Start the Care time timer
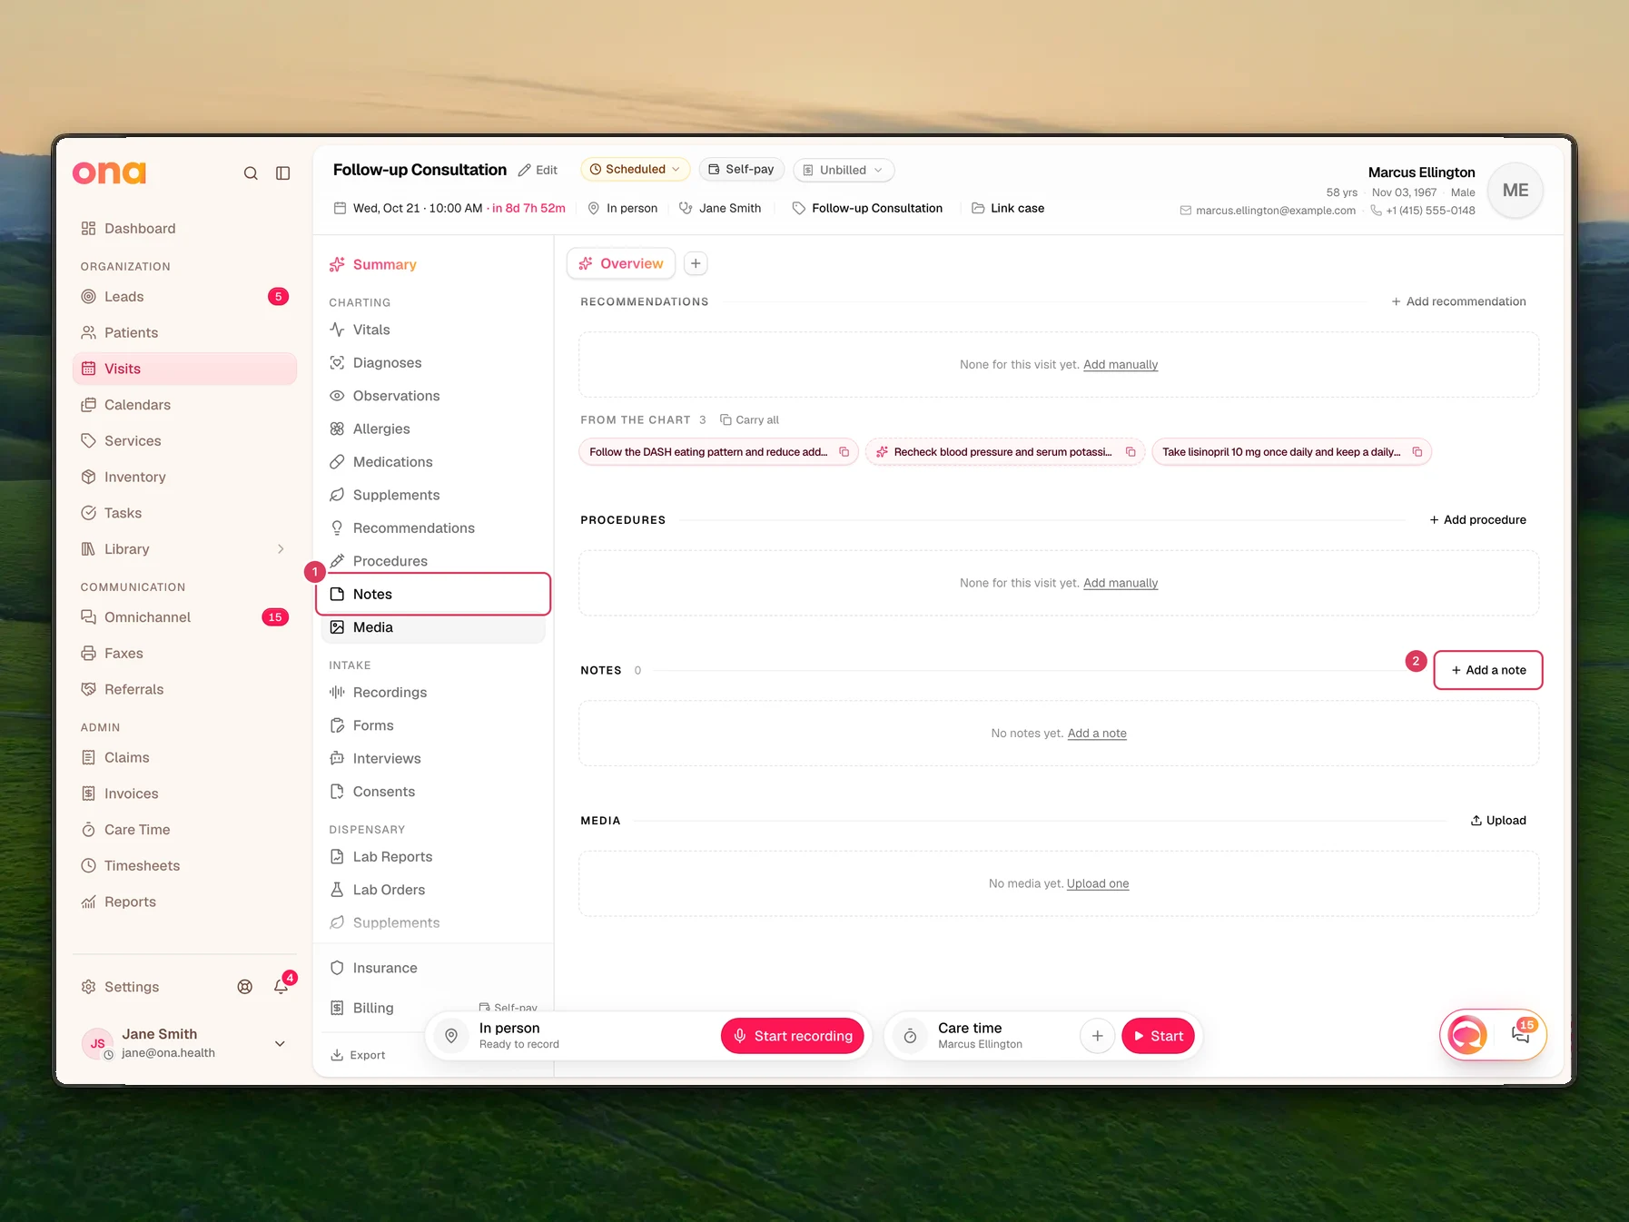The width and height of the screenshot is (1629, 1222). pyautogui.click(x=1158, y=1036)
